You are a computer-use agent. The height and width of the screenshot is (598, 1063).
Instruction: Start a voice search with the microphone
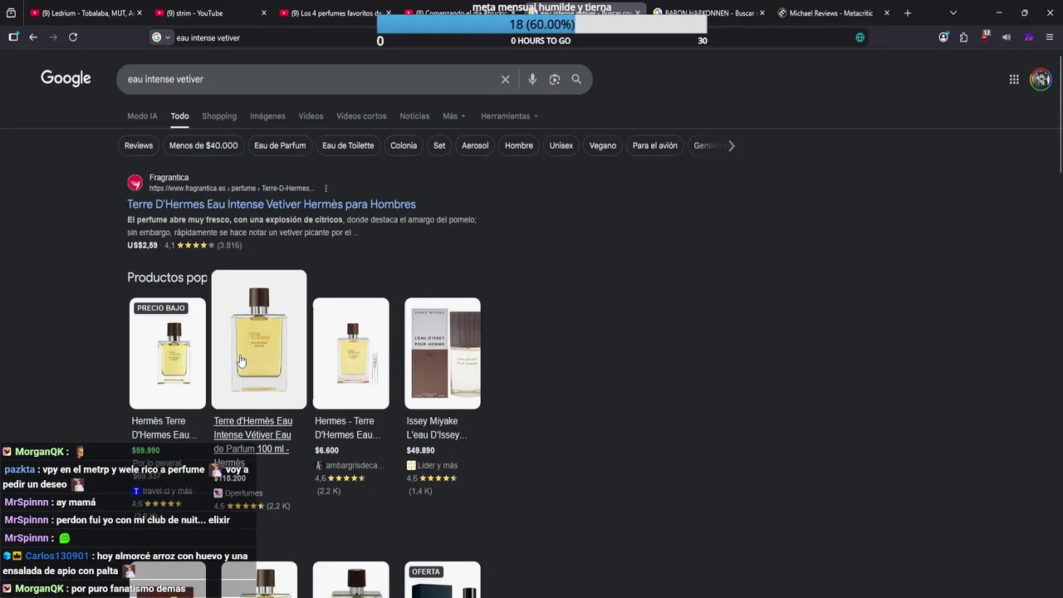click(x=532, y=79)
